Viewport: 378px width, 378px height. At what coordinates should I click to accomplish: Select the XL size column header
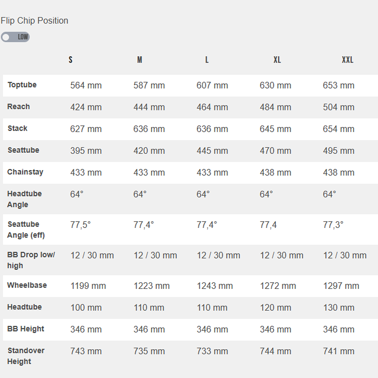tap(277, 60)
